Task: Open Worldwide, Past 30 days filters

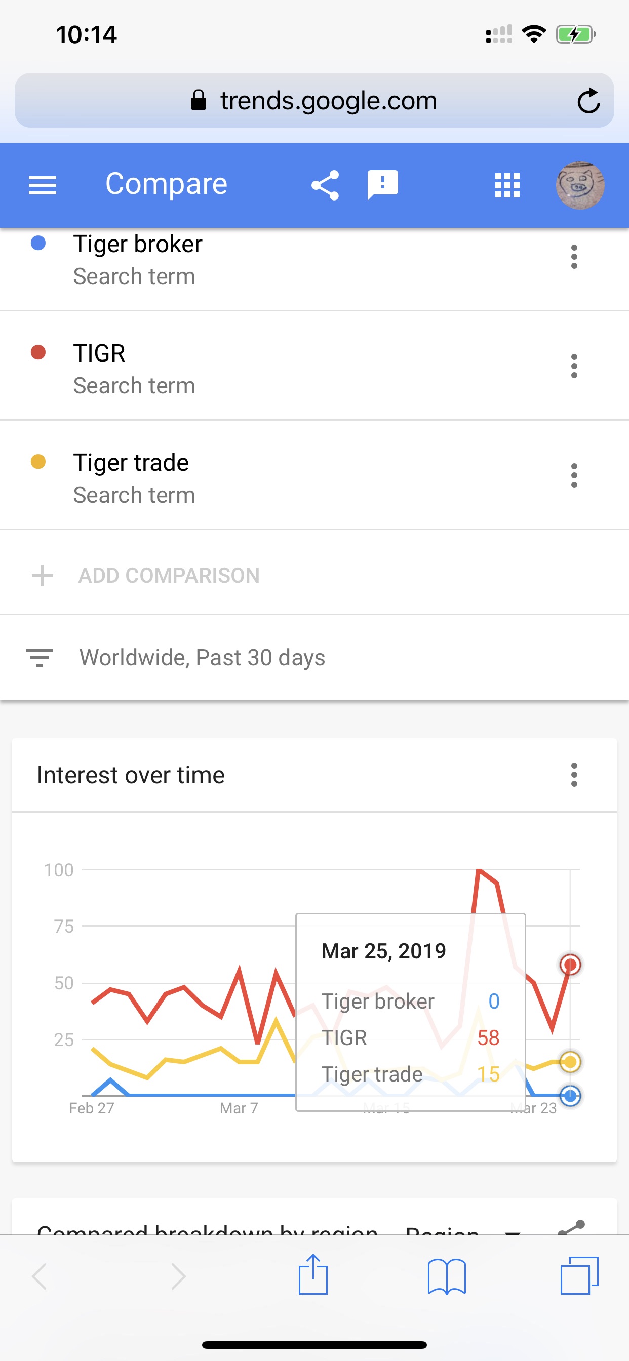Action: pos(314,657)
